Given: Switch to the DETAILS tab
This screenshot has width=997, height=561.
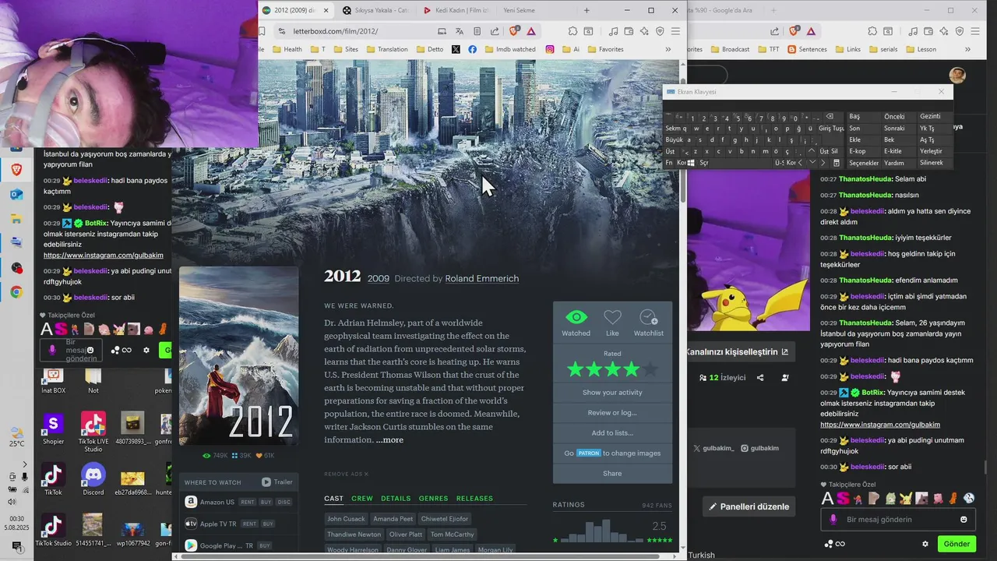Looking at the screenshot, I should point(396,499).
